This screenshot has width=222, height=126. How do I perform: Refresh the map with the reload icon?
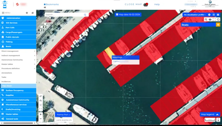click(218, 20)
